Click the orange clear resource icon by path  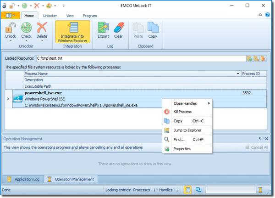pyautogui.click(x=263, y=58)
